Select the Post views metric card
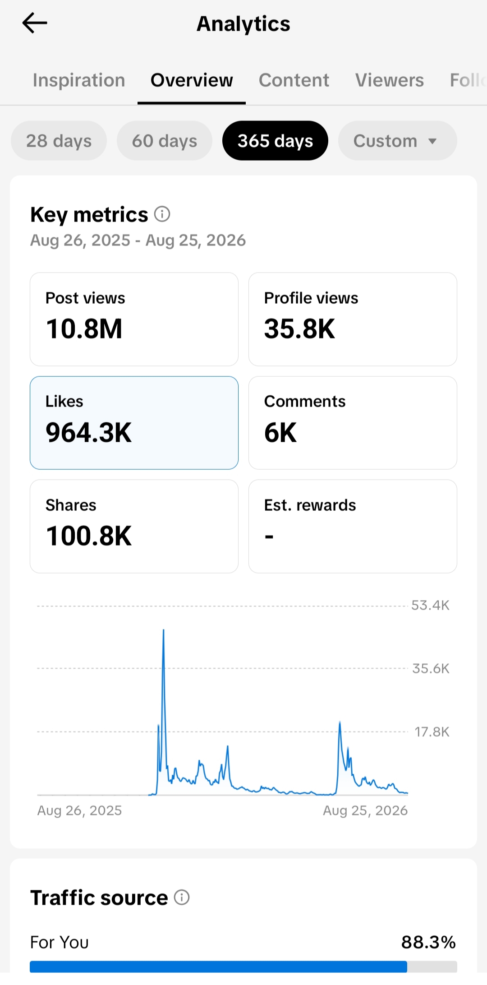487x985 pixels. tap(134, 319)
